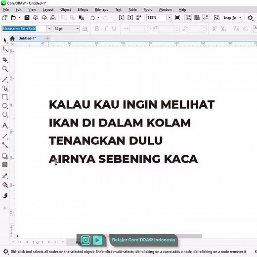Select the Color Eyedropper tool

(5, 176)
